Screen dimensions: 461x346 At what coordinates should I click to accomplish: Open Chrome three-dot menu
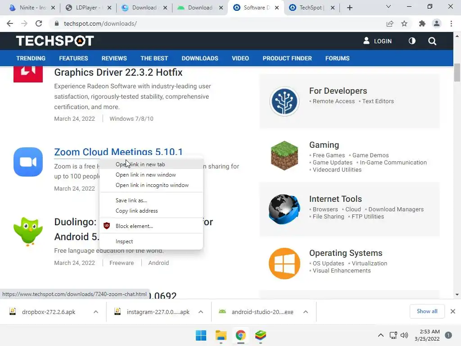[451, 23]
